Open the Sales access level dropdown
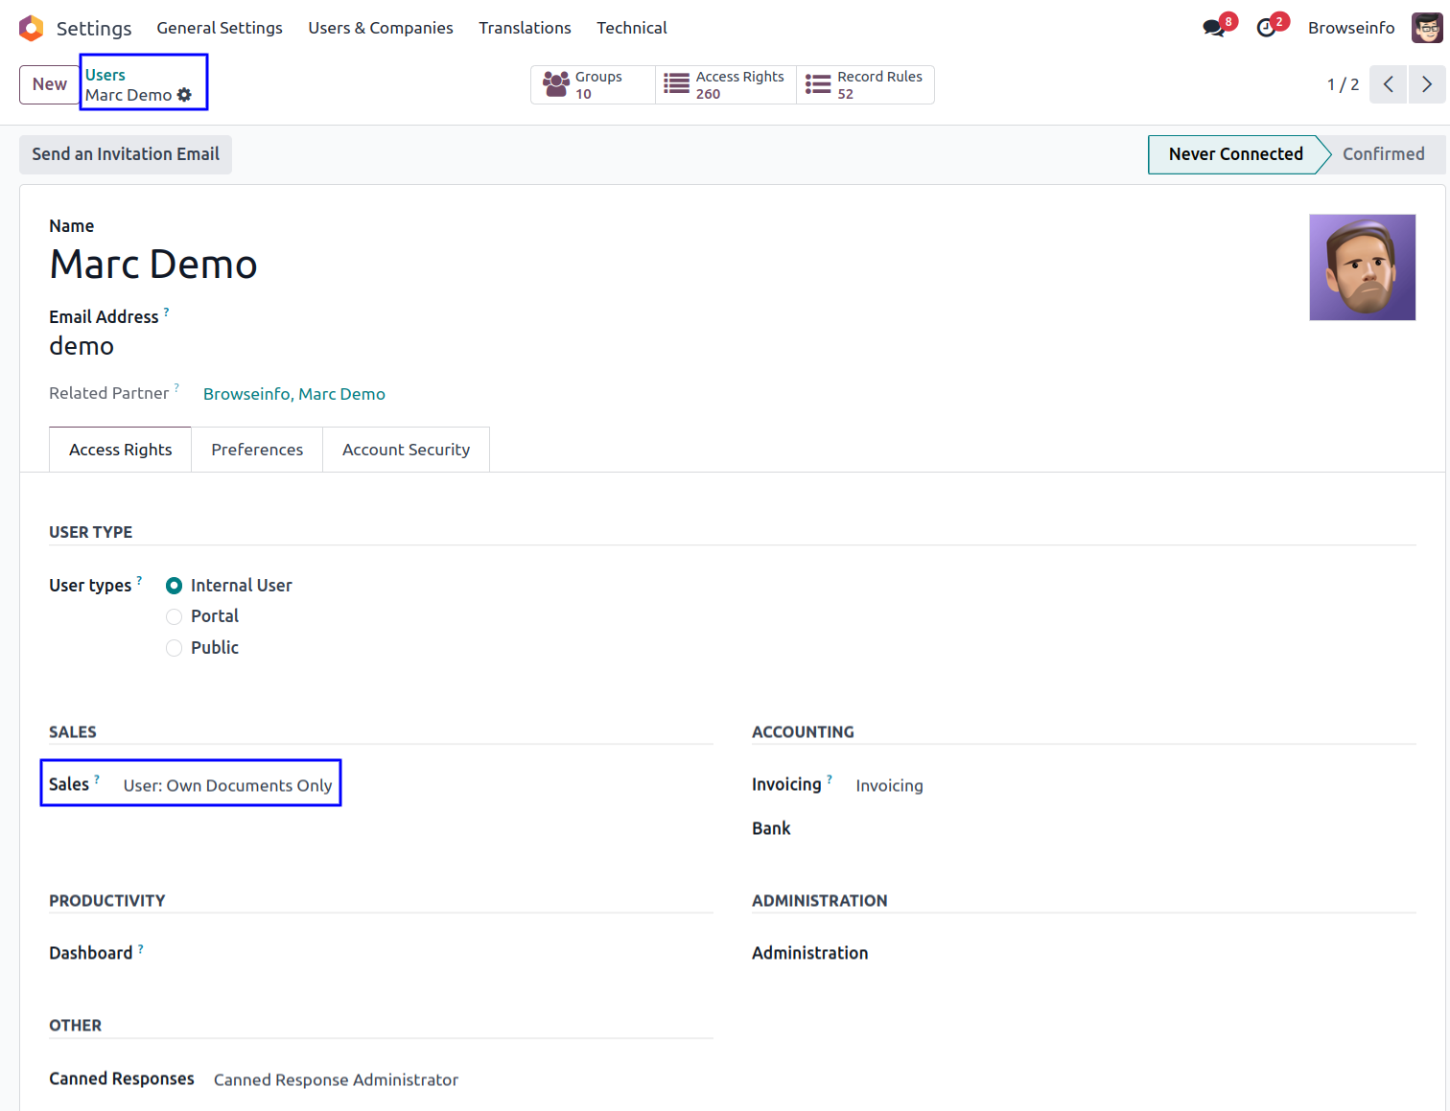The width and height of the screenshot is (1450, 1111). [x=227, y=785]
